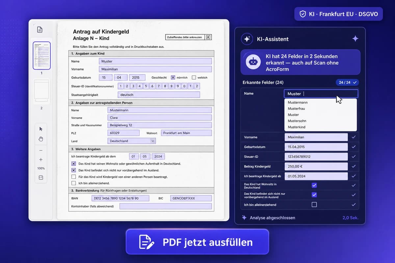Check the weiblich checkbox

coord(194,78)
